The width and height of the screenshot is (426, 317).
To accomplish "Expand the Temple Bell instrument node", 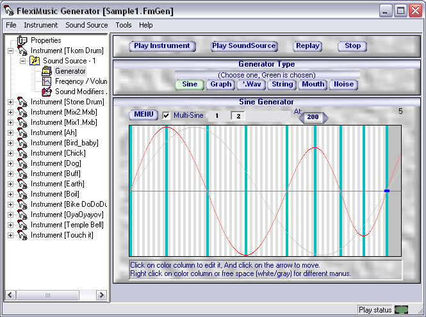I will [10, 225].
